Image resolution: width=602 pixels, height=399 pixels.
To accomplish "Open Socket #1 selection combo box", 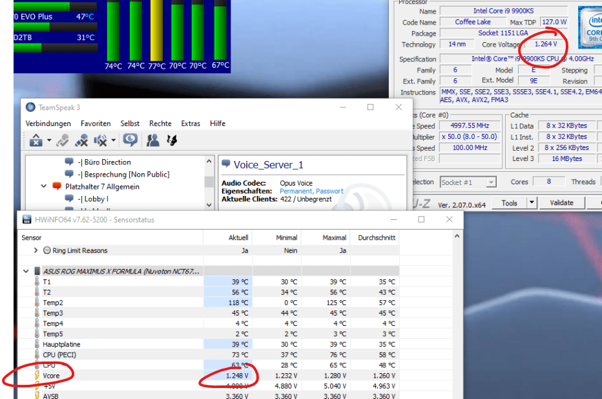I will pos(468,182).
